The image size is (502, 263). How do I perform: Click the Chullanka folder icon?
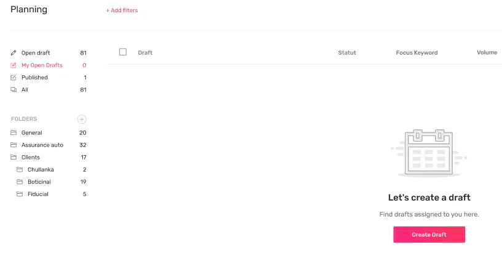click(20, 169)
